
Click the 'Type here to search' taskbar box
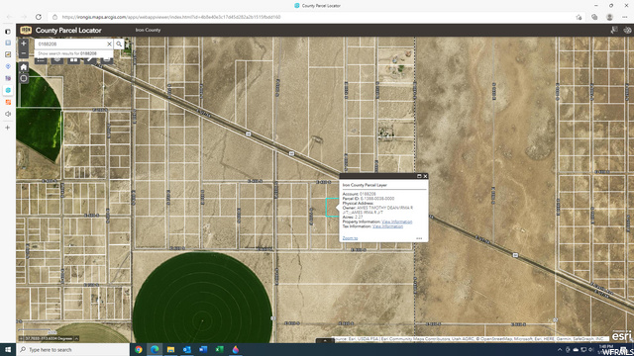coord(72,349)
